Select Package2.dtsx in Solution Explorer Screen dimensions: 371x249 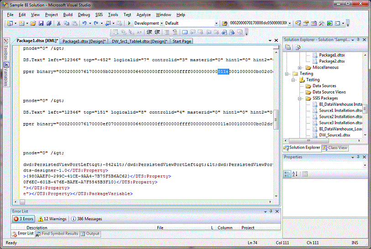(x=332, y=61)
